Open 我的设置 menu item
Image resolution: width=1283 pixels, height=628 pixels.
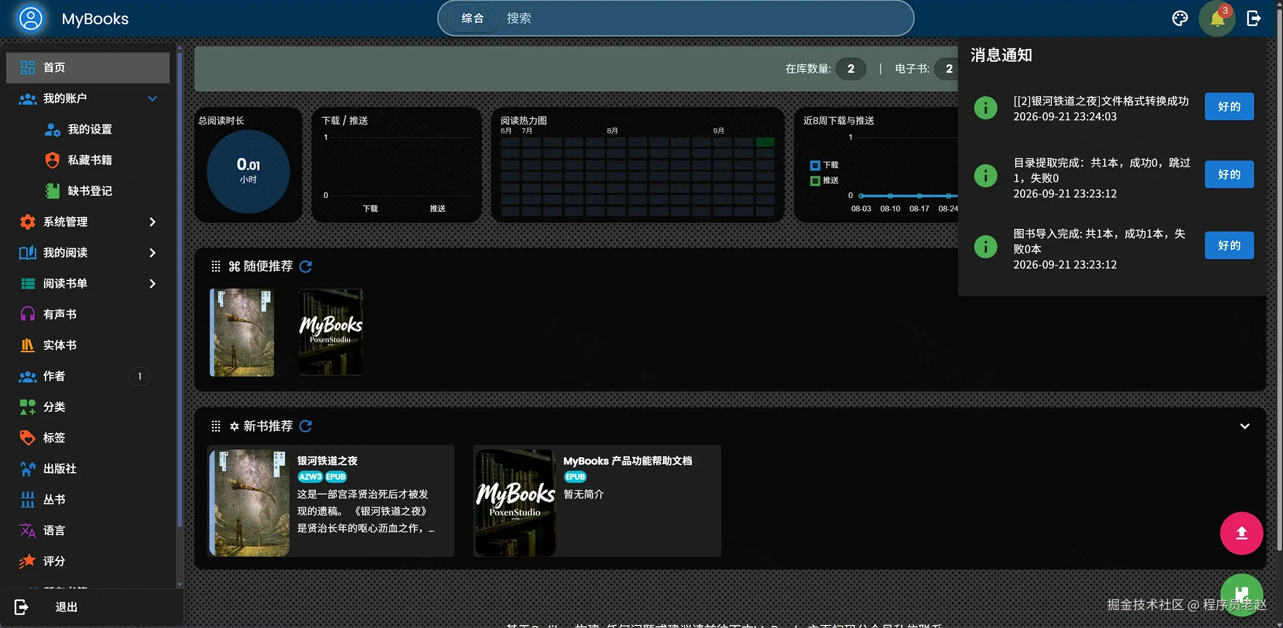point(87,129)
